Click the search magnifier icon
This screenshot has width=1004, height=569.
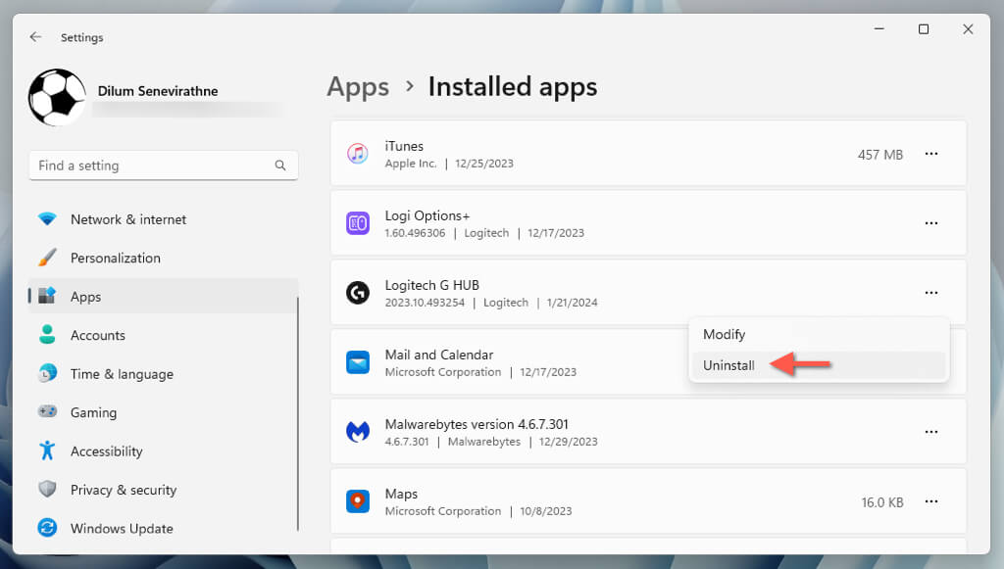(x=280, y=166)
